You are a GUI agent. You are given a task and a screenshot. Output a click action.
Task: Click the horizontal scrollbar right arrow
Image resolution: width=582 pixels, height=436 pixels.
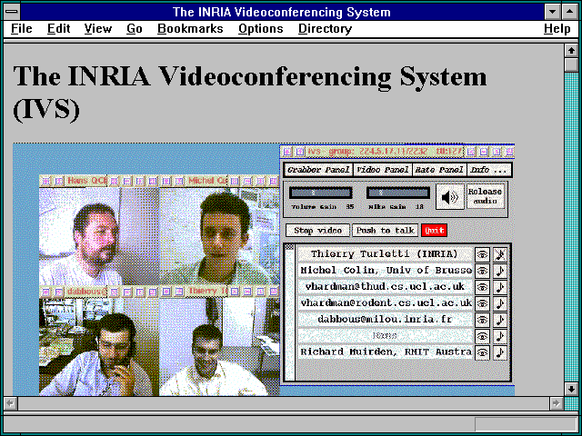pos(556,403)
